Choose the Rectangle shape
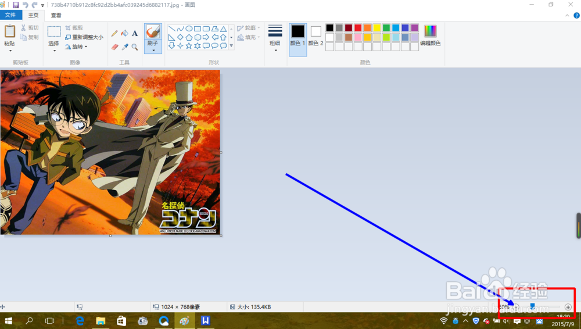 198,29
